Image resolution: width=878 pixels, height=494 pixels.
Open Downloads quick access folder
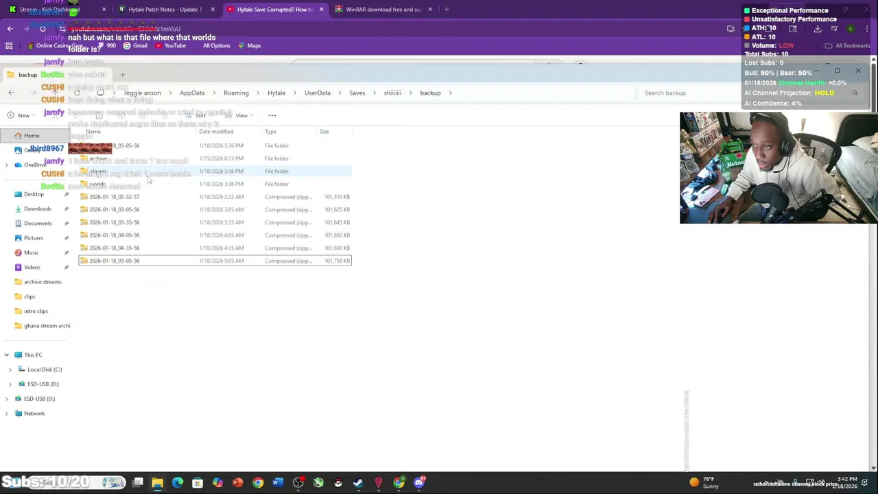[37, 209]
